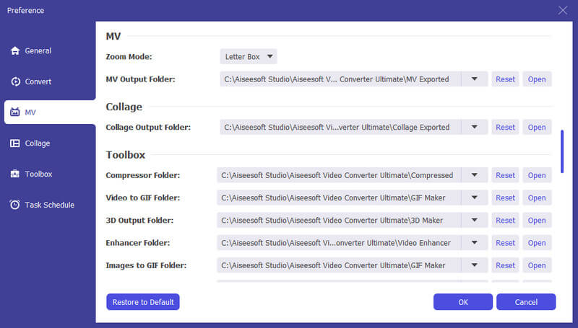Click the MV icon in sidebar
This screenshot has height=328, width=578.
point(14,112)
